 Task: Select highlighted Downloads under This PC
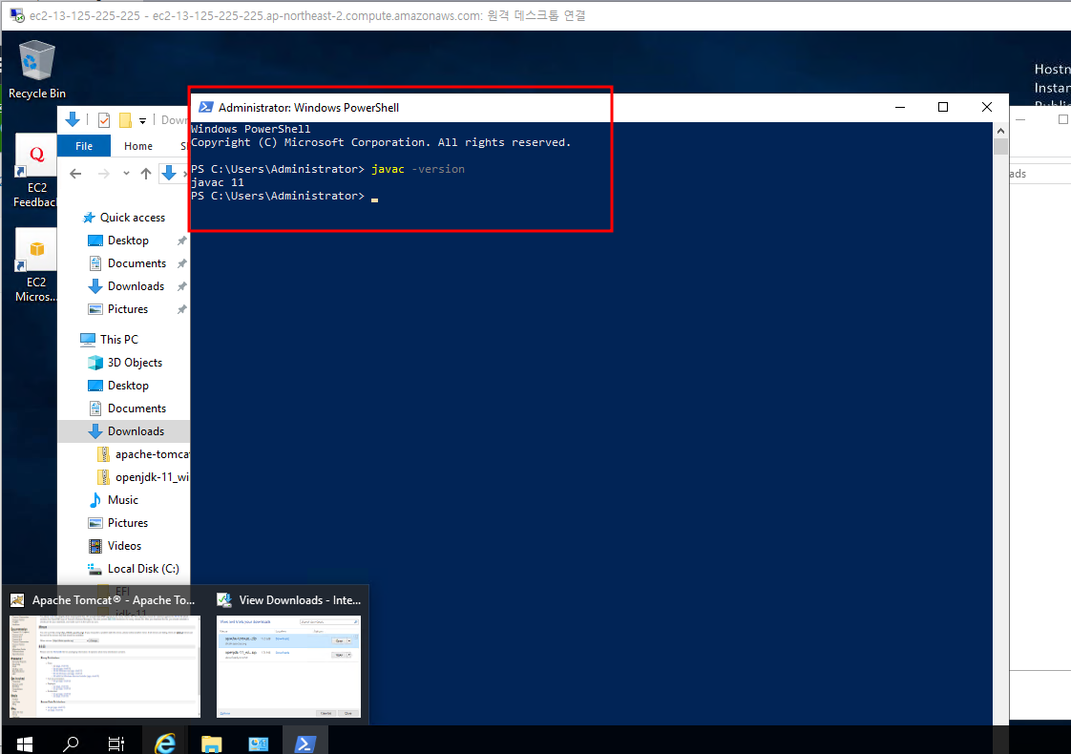point(124,431)
